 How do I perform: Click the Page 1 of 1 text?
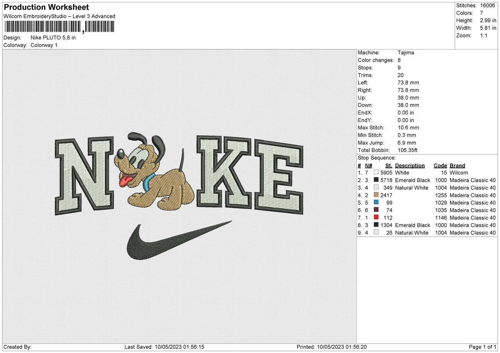(482, 346)
